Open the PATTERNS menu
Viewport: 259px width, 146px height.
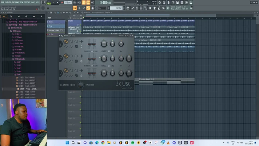pos(15,3)
